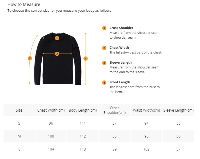
Task: Click the Body Length(cm) column header
Action: (83, 110)
